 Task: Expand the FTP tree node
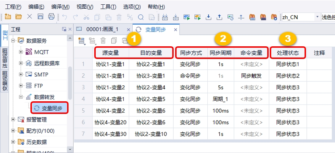point(21,86)
